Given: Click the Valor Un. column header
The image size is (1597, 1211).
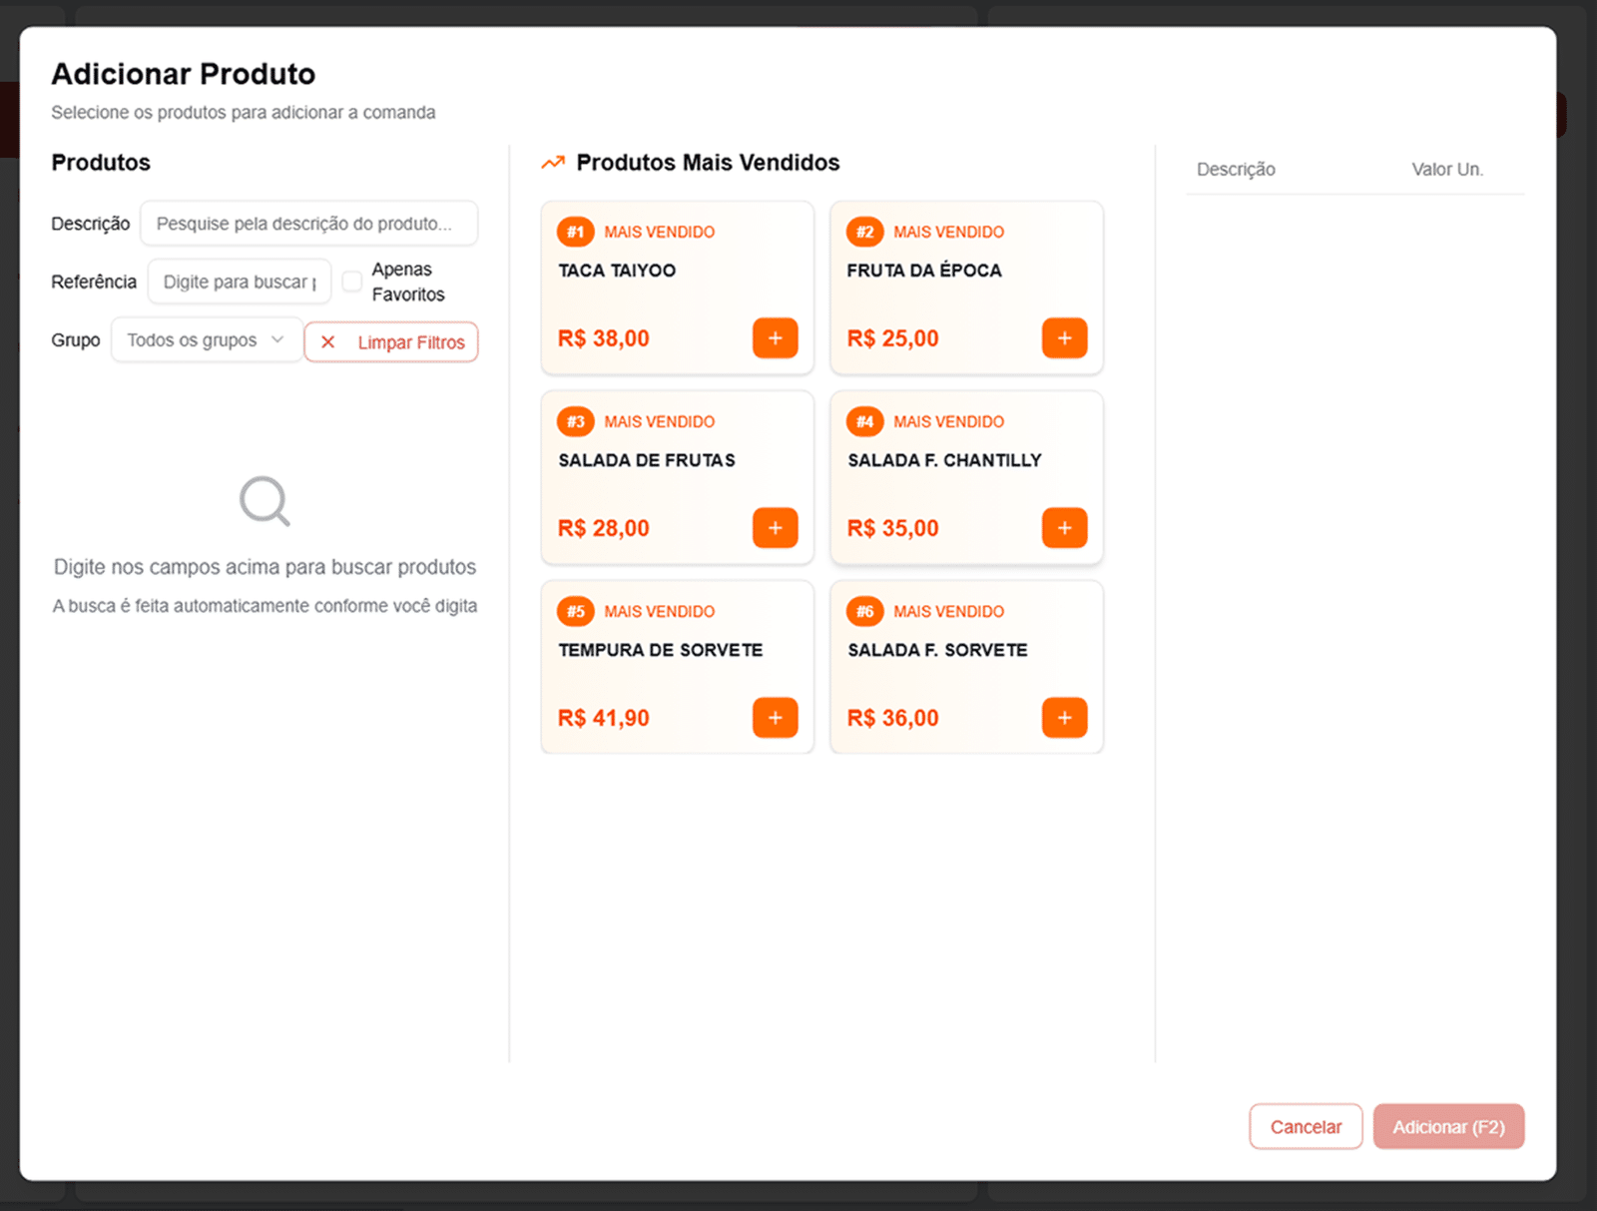Looking at the screenshot, I should tap(1446, 170).
